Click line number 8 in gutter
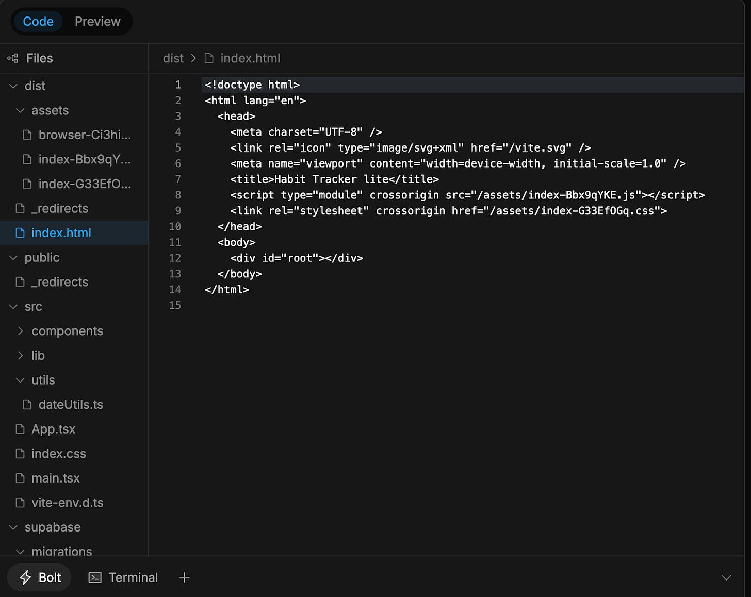Screen dimensions: 751x597 [x=178, y=195]
